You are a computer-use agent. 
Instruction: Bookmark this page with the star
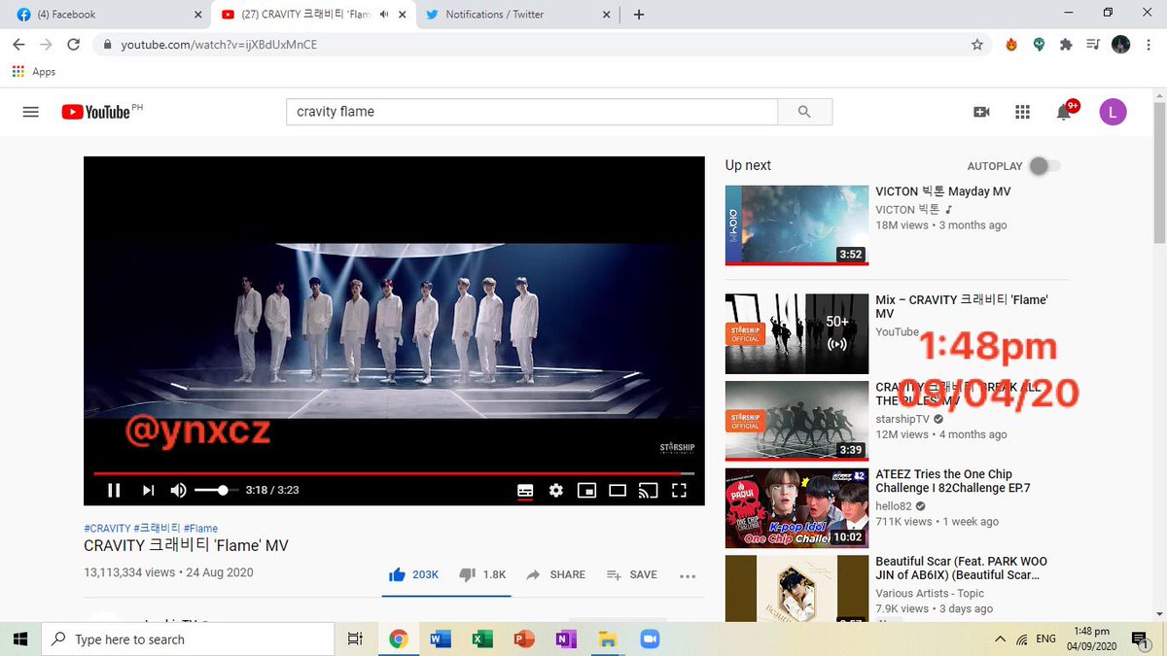pos(977,45)
